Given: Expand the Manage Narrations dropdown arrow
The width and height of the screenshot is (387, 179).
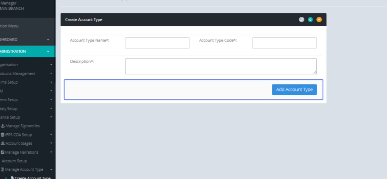Looking at the screenshot, I should pos(51,152).
